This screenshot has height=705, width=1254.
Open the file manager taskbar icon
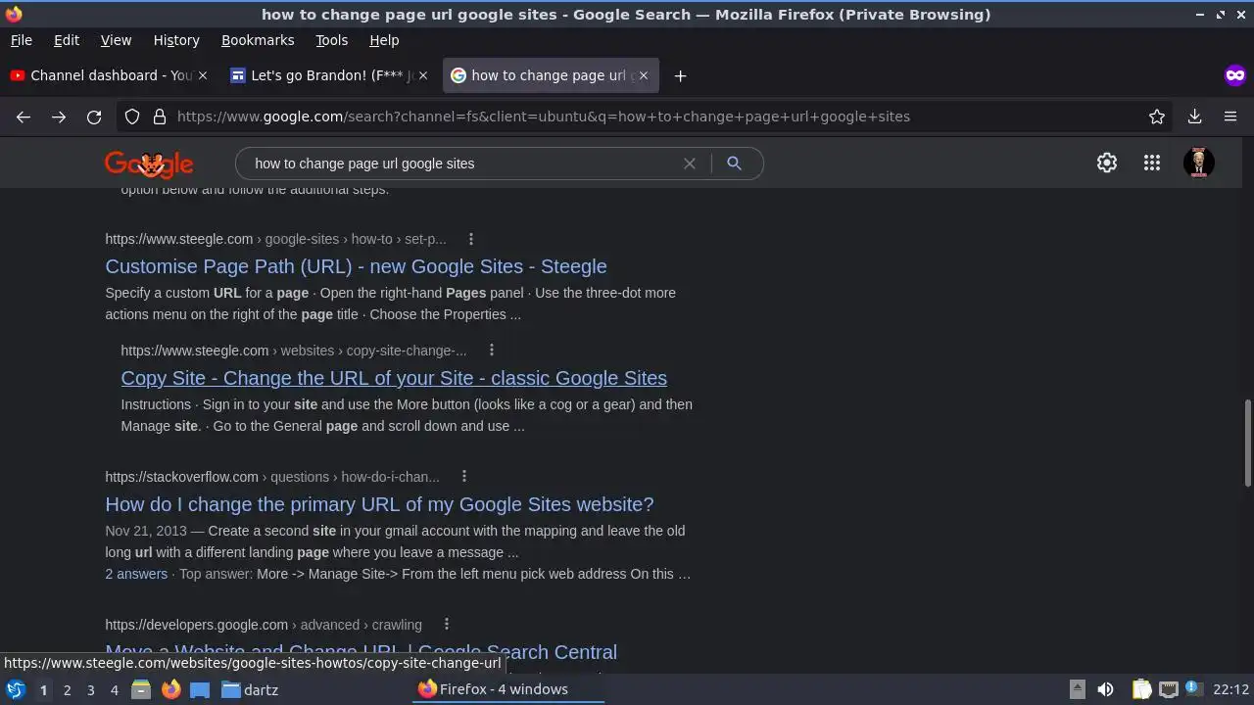(141, 689)
